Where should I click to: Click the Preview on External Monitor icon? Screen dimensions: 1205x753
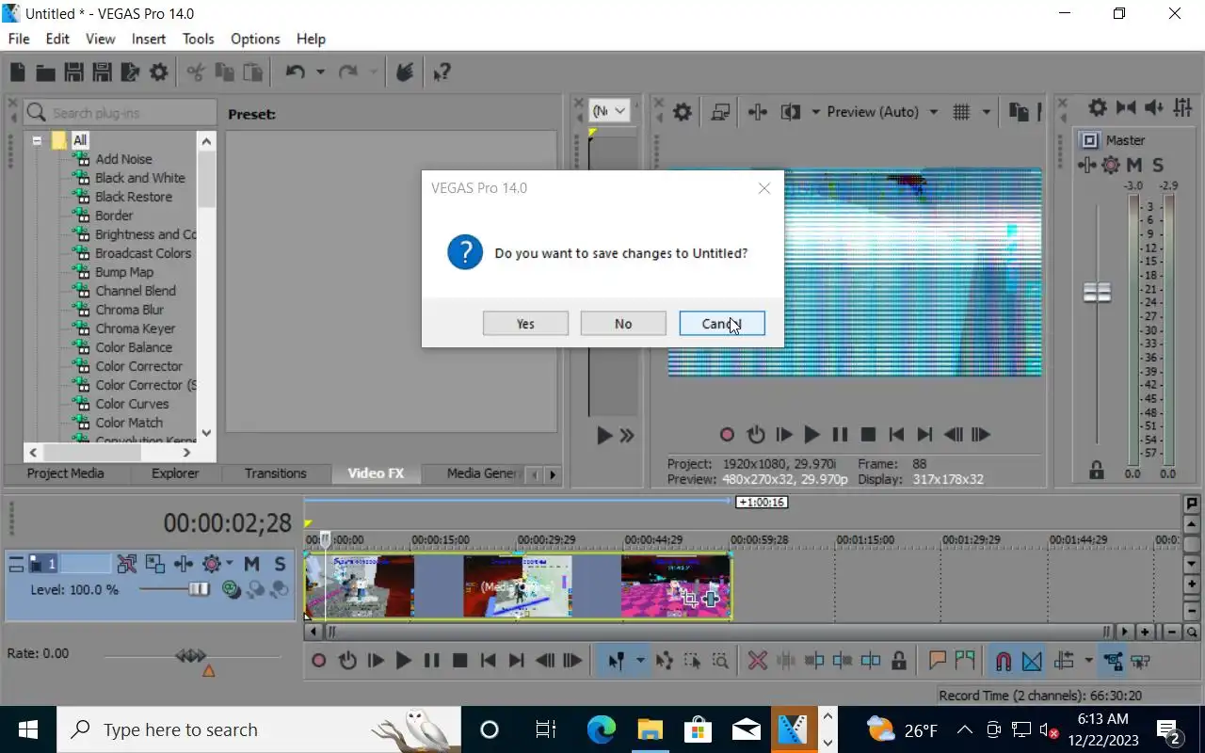click(720, 112)
